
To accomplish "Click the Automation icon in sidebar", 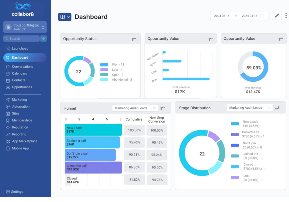I will 8,106.
